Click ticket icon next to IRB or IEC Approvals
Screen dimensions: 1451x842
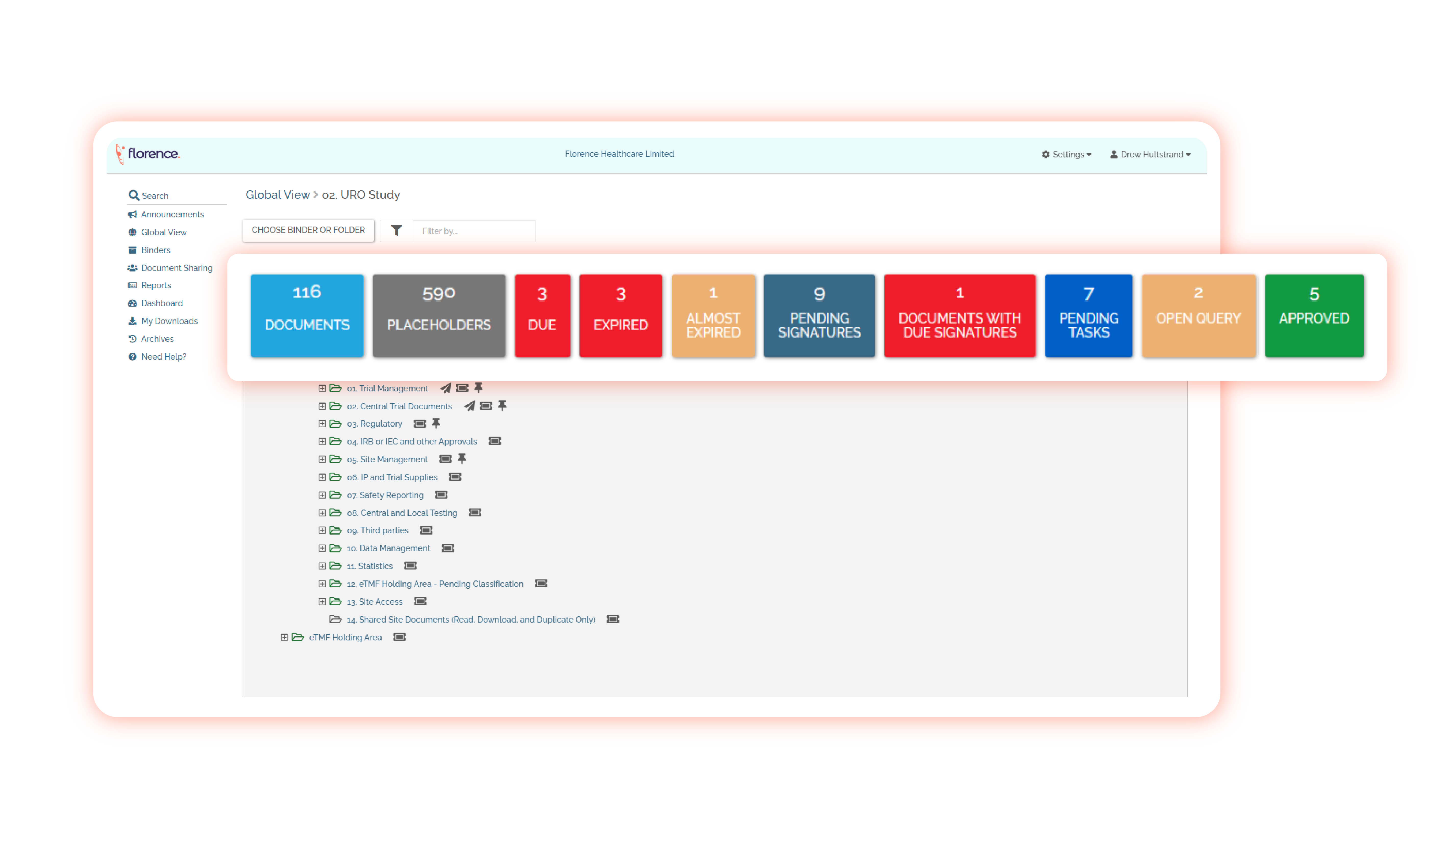click(x=495, y=441)
